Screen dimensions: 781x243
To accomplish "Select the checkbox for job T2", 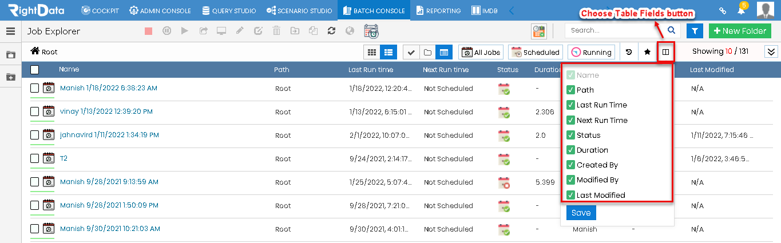I will coord(35,158).
